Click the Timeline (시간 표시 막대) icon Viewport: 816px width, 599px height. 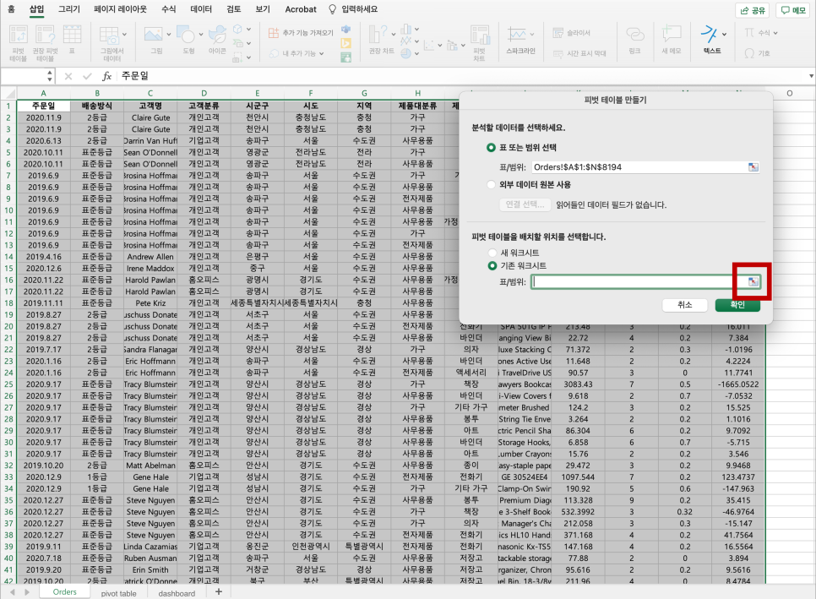point(558,53)
